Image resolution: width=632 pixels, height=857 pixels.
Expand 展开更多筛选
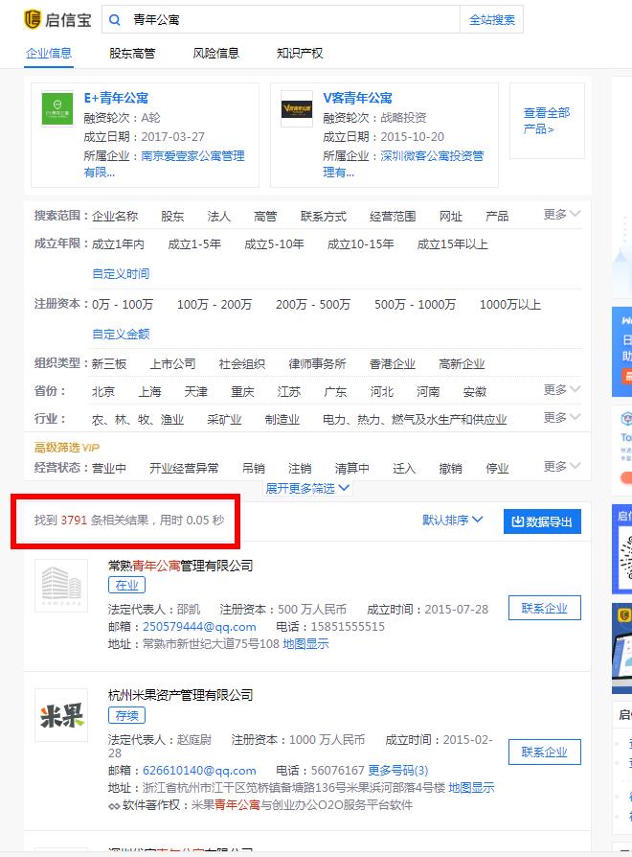(307, 488)
